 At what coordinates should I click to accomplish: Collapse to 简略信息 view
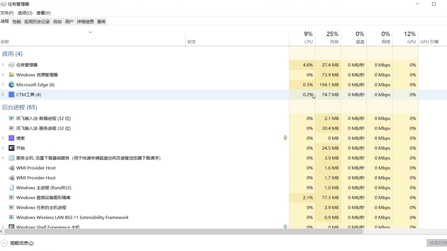point(17,243)
